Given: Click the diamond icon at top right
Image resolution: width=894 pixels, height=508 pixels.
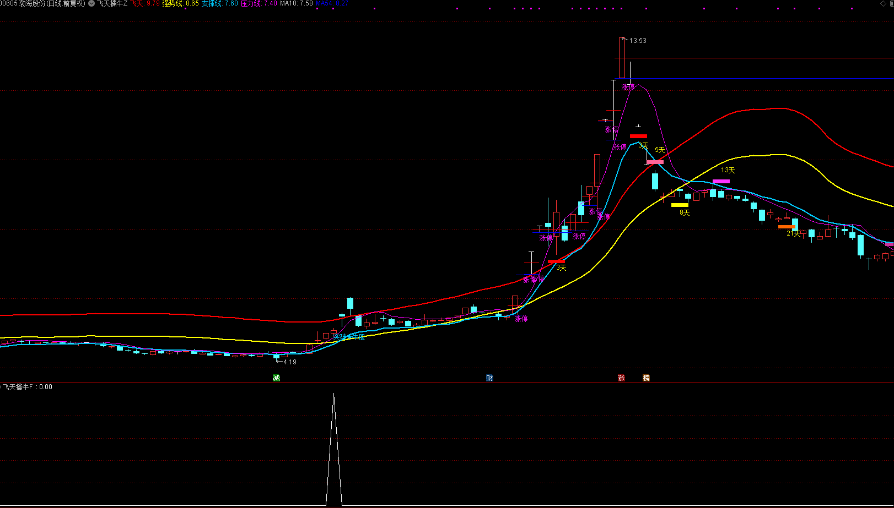Looking at the screenshot, I should (882, 3).
